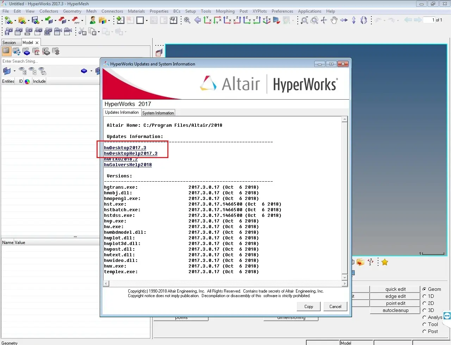Click the yellow star icon below the viewport
Viewport: 451px width, 345px height.
tap(385, 262)
